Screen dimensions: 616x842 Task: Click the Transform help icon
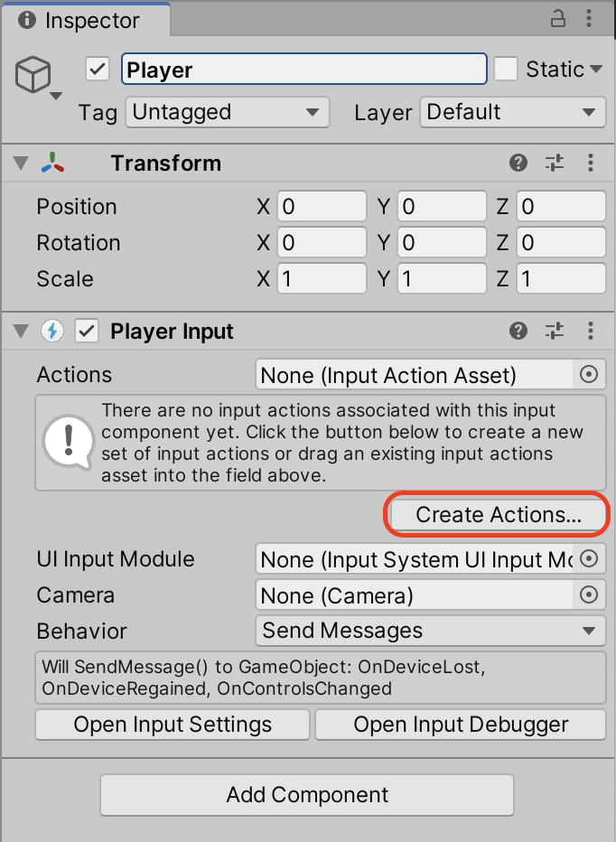(518, 164)
